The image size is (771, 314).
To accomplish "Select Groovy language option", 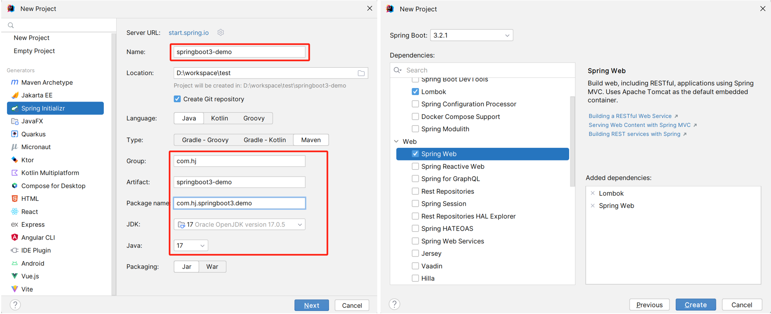I will (254, 118).
